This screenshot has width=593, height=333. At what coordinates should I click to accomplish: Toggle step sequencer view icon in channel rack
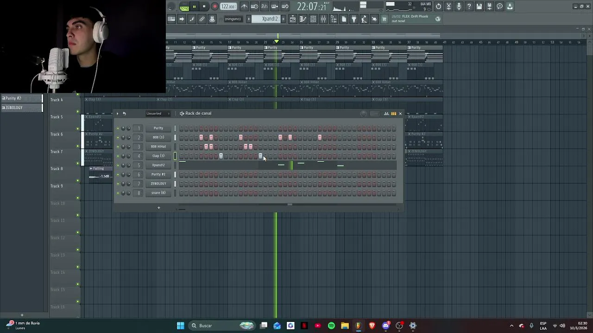click(393, 113)
